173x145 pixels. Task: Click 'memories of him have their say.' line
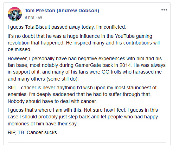point(43,124)
